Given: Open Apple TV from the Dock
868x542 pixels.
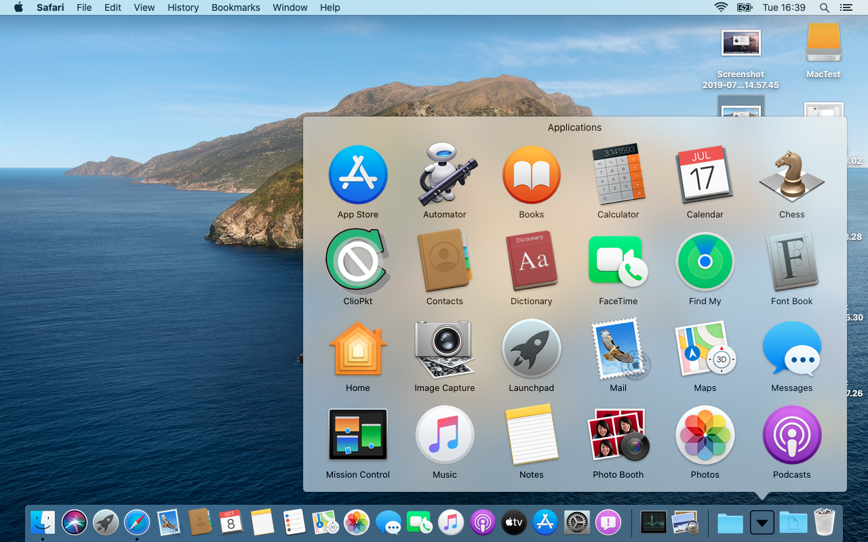Looking at the screenshot, I should pyautogui.click(x=514, y=522).
